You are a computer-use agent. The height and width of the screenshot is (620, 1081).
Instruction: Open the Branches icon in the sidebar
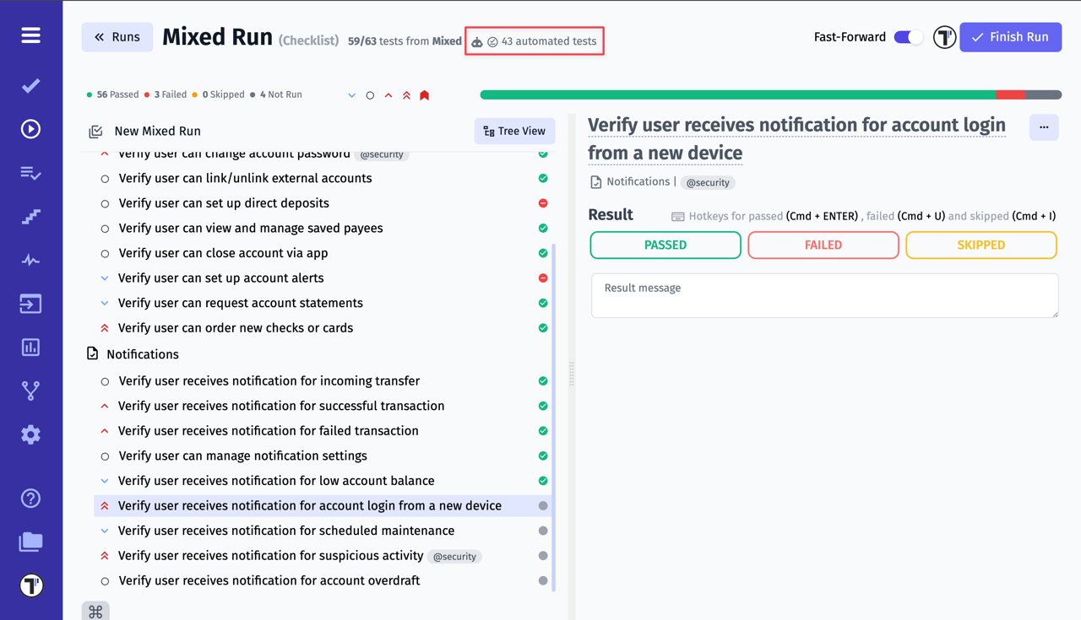tap(30, 390)
